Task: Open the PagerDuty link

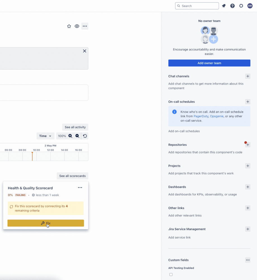Action: click(201, 116)
